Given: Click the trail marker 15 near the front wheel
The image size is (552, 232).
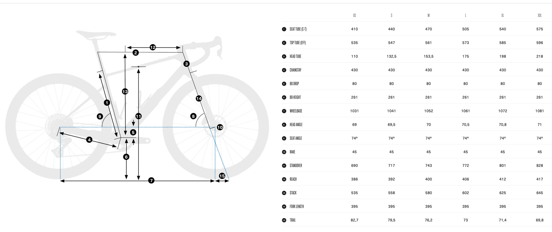Looking at the screenshot, I should pos(222,176).
